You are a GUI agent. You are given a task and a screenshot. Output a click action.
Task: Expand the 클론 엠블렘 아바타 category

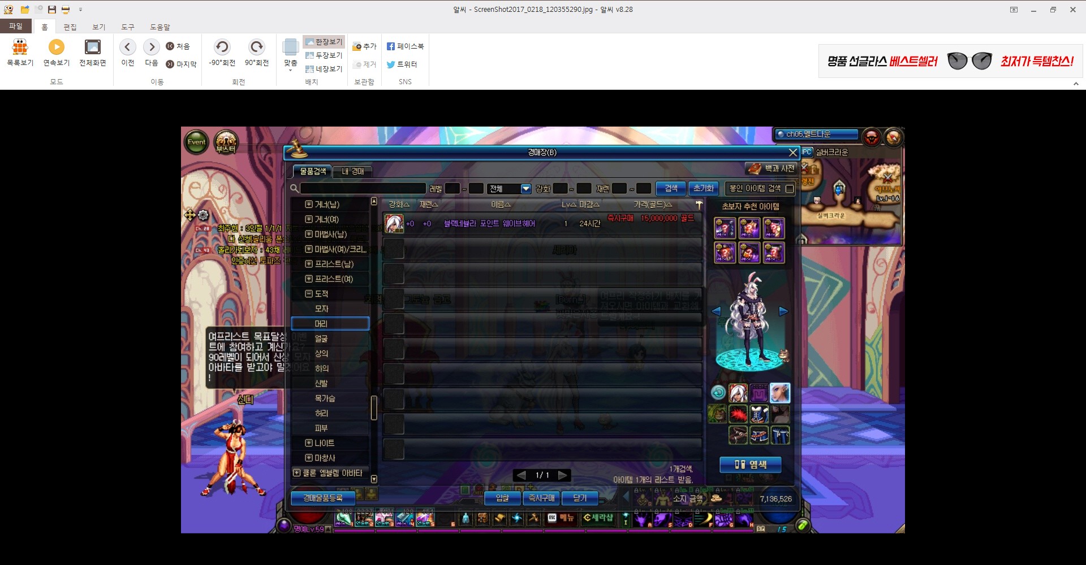point(296,472)
